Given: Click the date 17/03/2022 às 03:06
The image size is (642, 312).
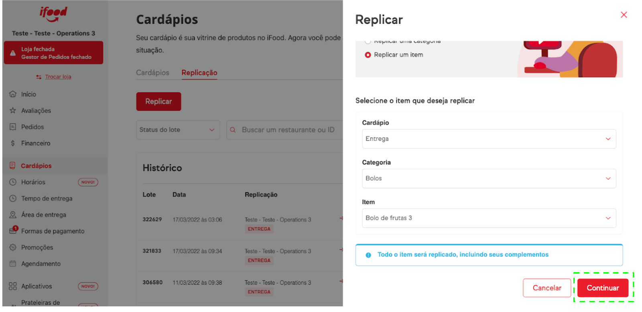Looking at the screenshot, I should pos(197,220).
